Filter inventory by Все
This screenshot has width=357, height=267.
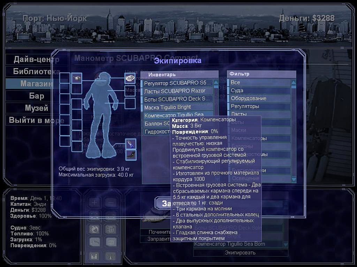coord(259,82)
